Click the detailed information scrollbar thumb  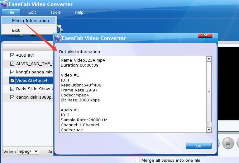[209, 92]
